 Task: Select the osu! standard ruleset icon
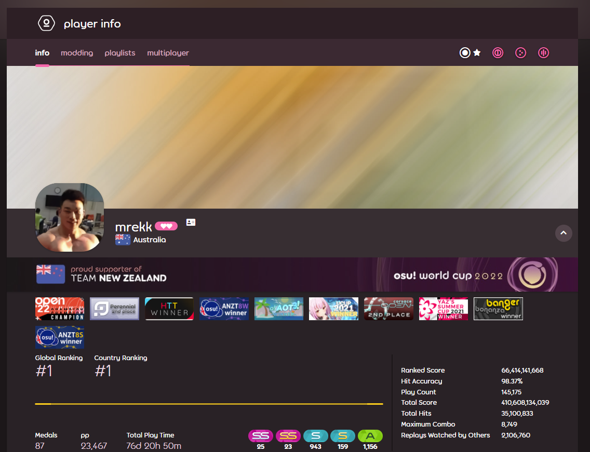tap(464, 52)
